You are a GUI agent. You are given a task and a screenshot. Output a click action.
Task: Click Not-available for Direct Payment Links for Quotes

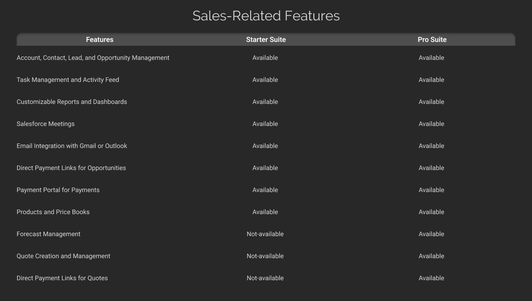265,278
